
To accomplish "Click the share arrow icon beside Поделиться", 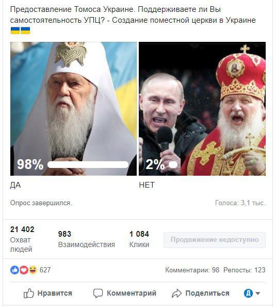I will (176, 293).
